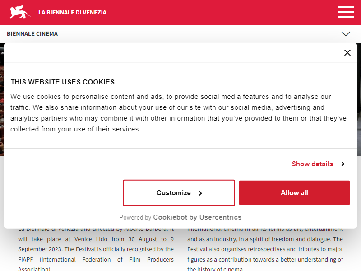Click the Powered by label
Screen dimensions: 361x271
point(135,217)
